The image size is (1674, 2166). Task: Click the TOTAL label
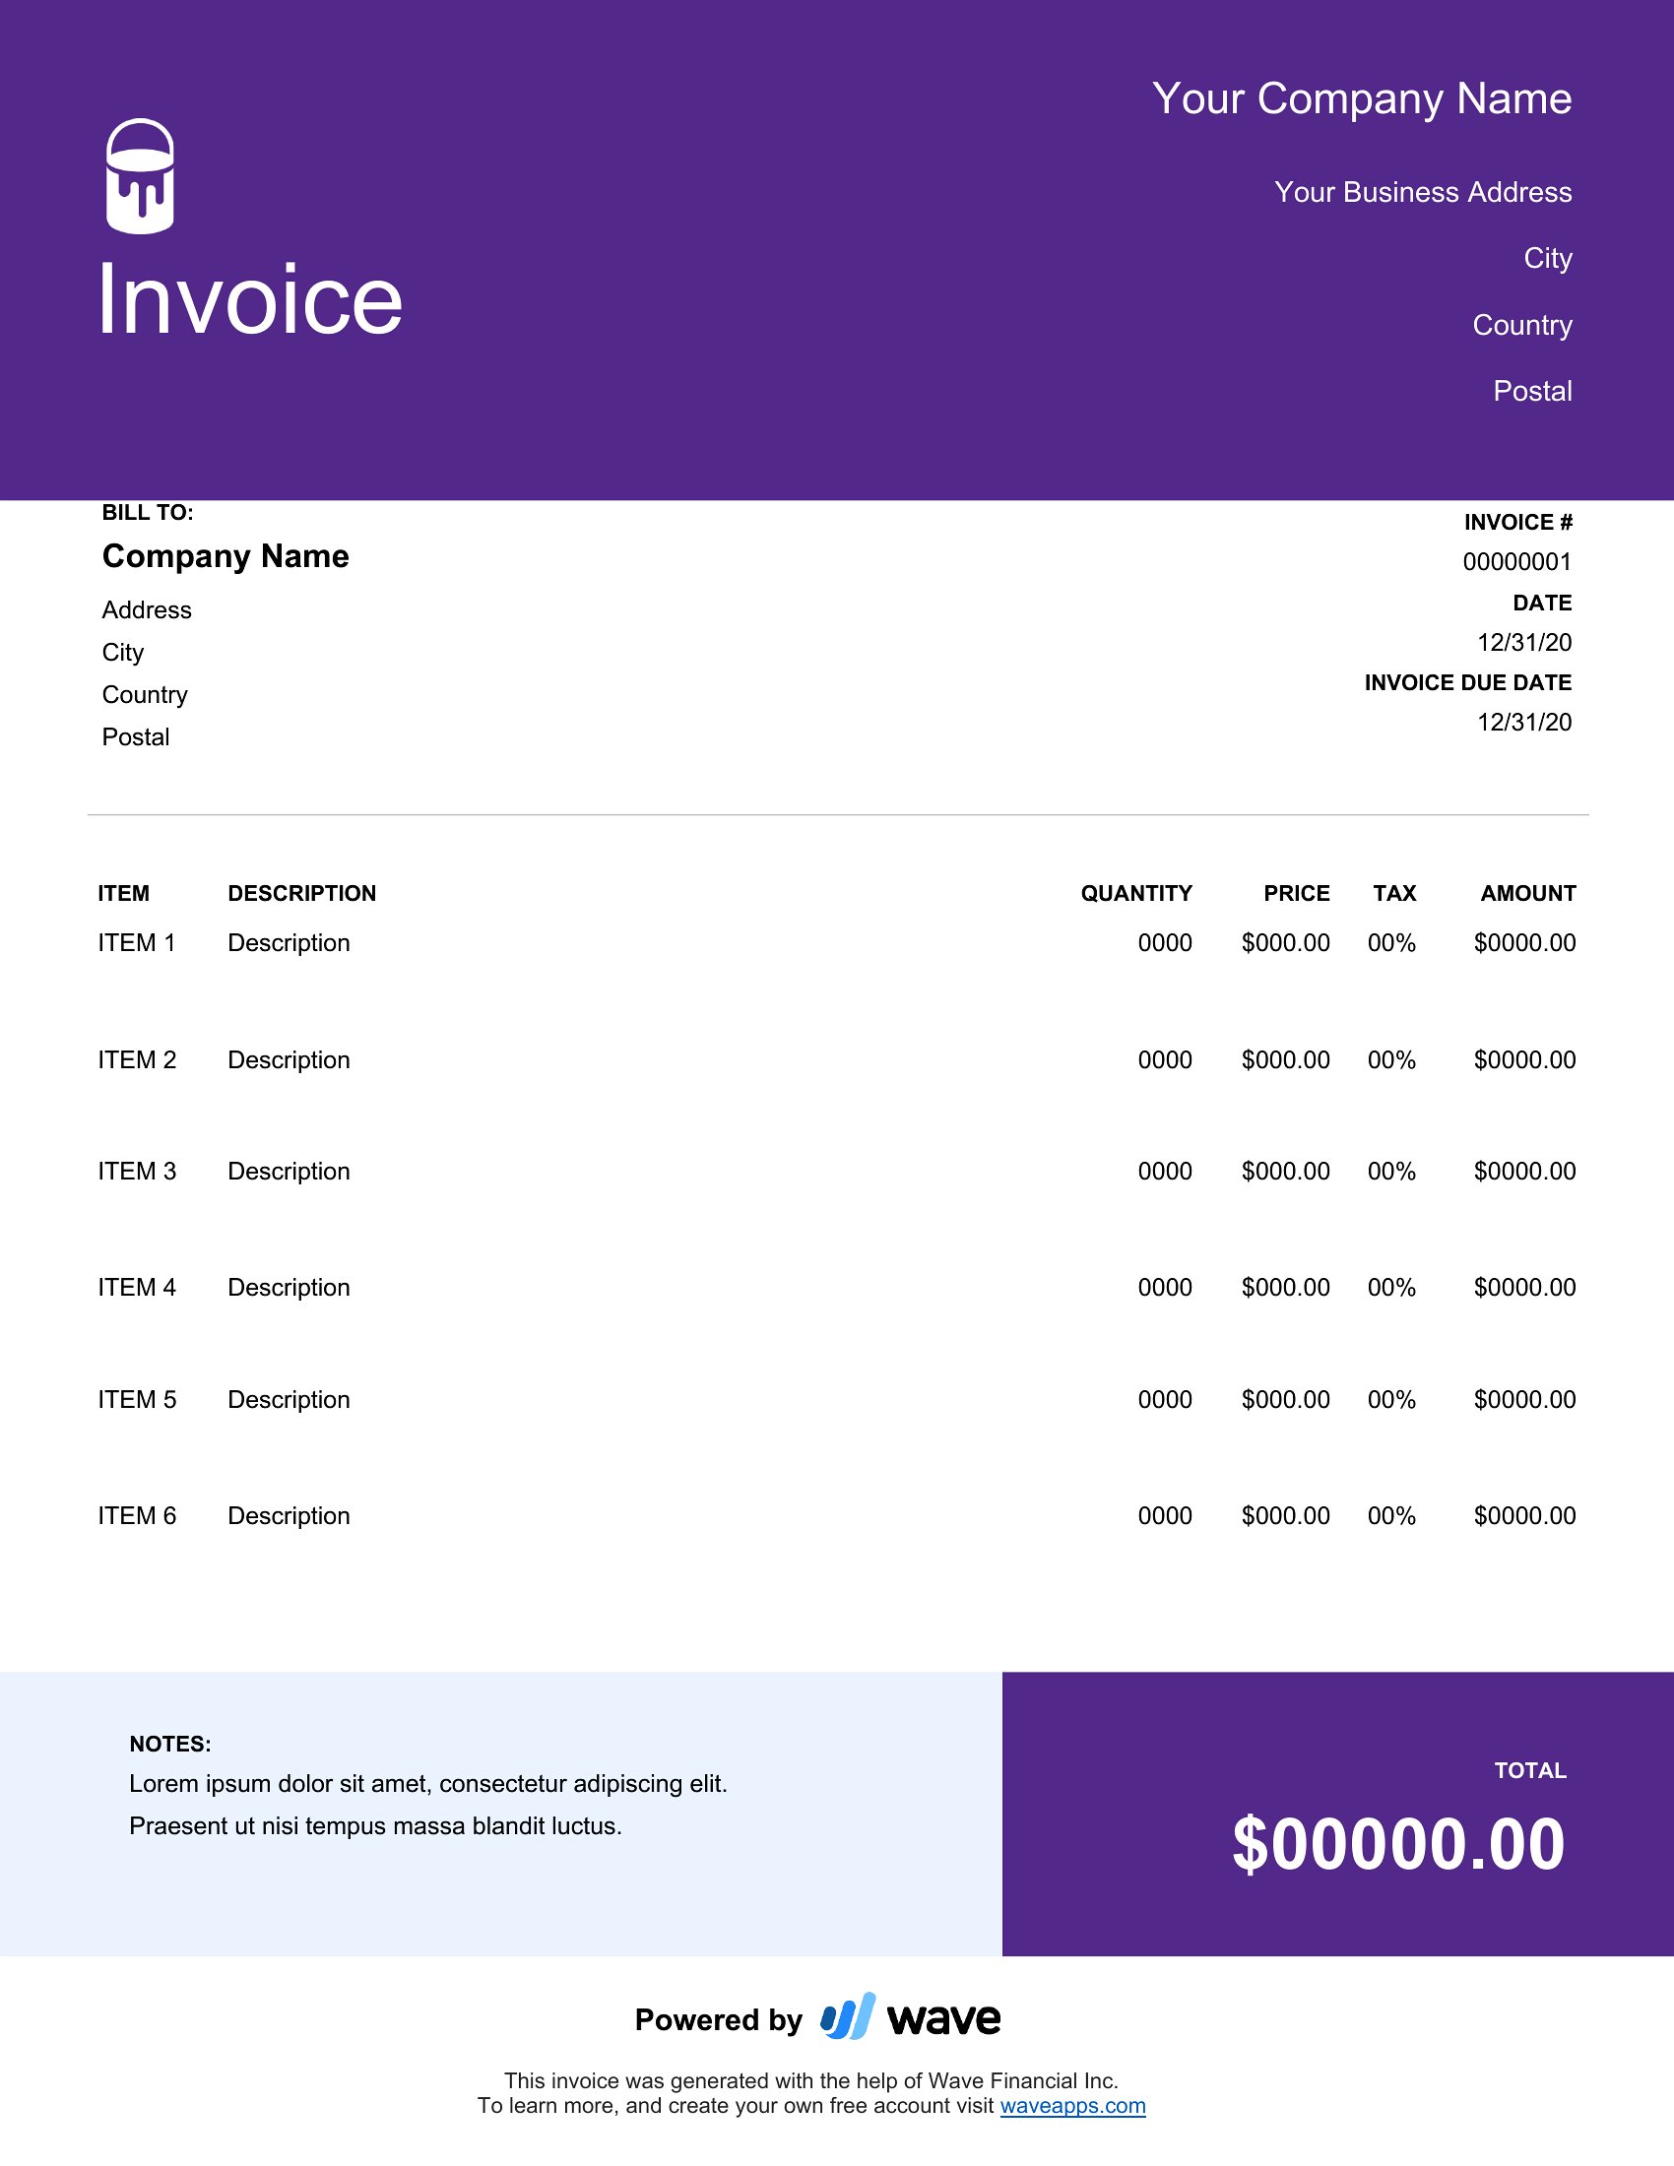(x=1530, y=1770)
